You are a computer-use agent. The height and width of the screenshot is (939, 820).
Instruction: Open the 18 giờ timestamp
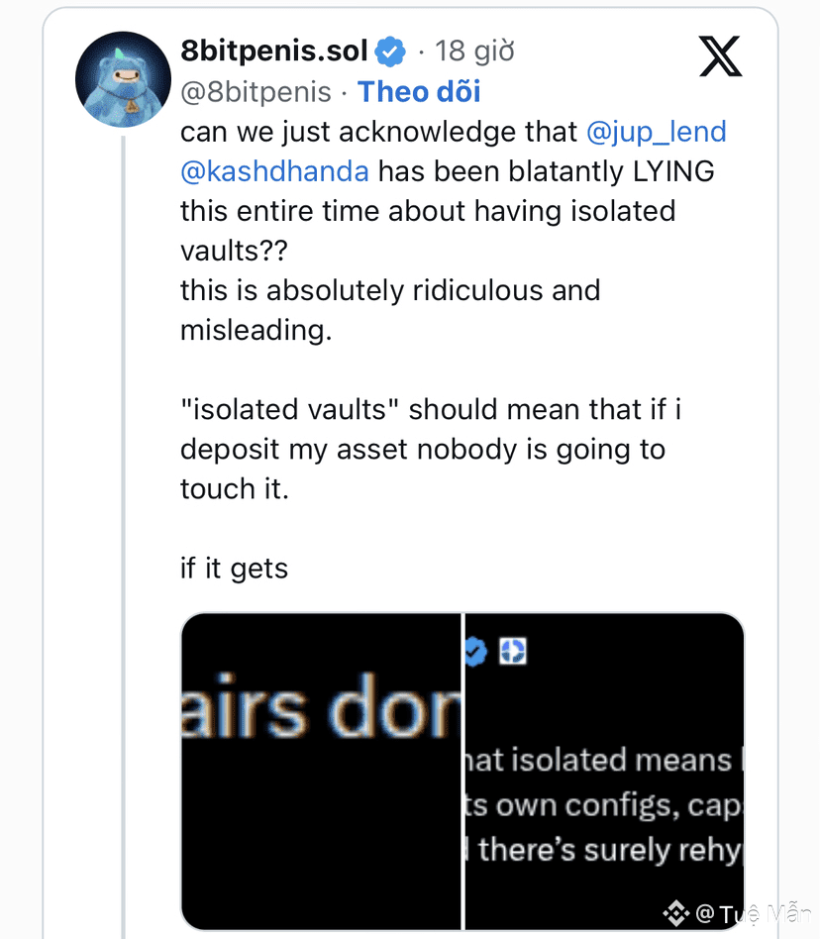pyautogui.click(x=474, y=51)
